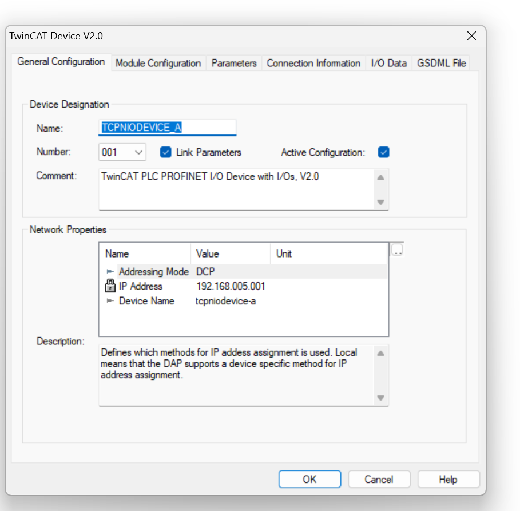Click the 192.168.005.001 value
Screen dimensions: 520x511
tap(231, 286)
